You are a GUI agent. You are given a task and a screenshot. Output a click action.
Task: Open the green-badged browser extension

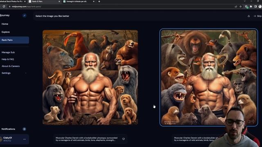[246, 7]
